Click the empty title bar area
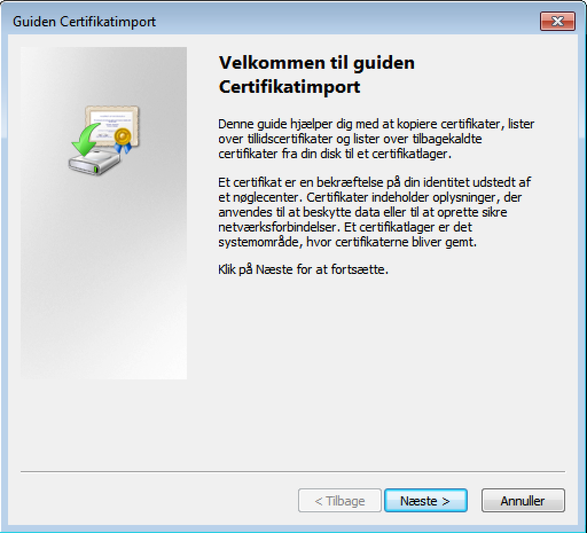This screenshot has width=587, height=533. pyautogui.click(x=344, y=22)
